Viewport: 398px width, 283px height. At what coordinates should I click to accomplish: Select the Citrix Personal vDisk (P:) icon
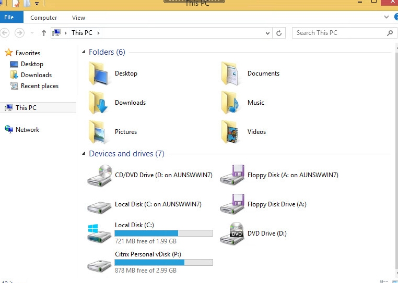(99, 266)
